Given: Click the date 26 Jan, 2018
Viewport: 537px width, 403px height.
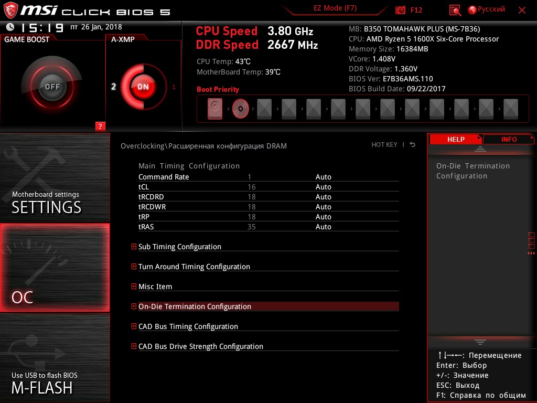Looking at the screenshot, I should click(x=101, y=27).
